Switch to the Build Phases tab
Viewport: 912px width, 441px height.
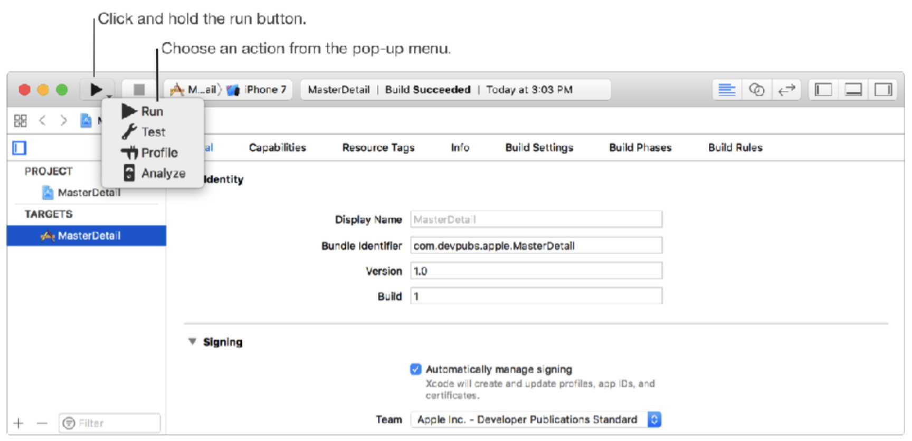[640, 148]
